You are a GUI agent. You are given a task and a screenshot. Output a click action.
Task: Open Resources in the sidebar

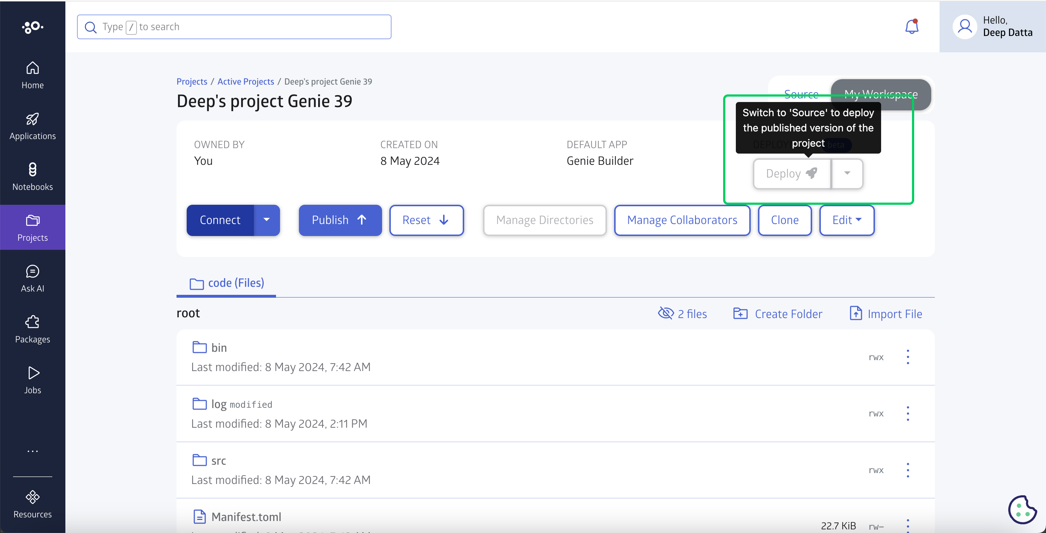click(x=32, y=504)
